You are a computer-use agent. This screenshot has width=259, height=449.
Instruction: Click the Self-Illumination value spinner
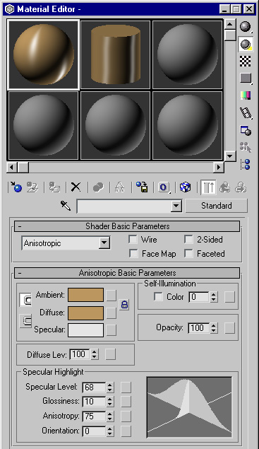pyautogui.click(x=213, y=297)
